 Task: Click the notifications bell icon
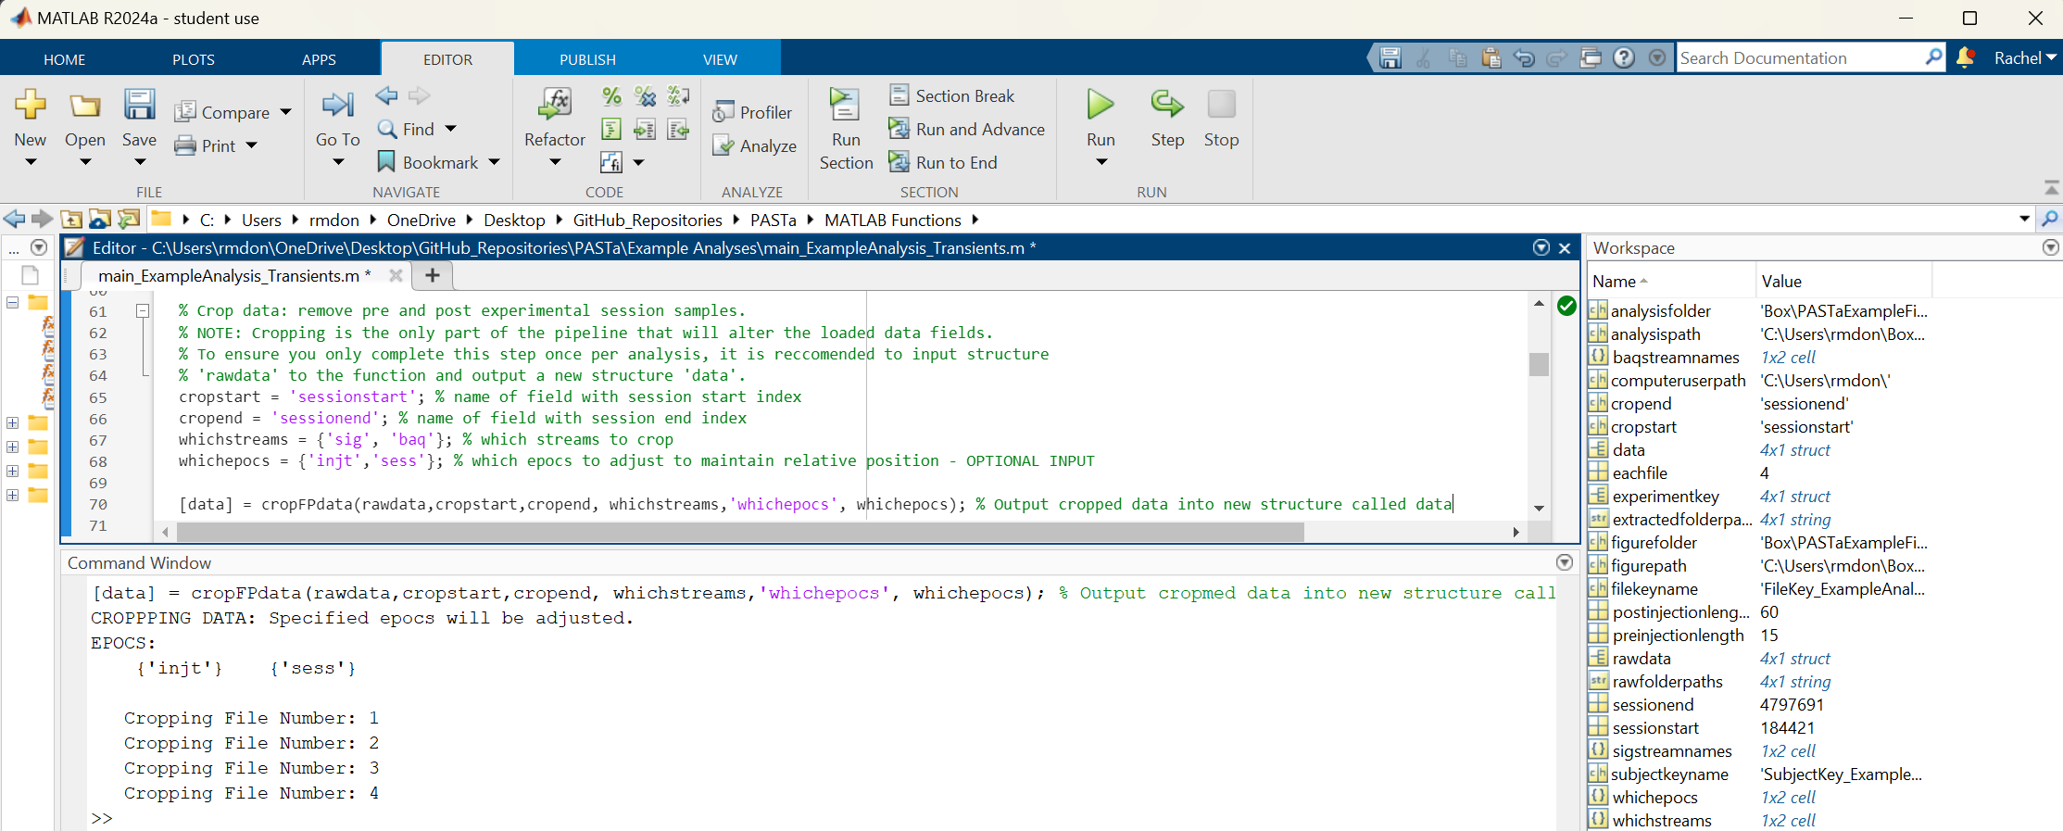pyautogui.click(x=1965, y=57)
